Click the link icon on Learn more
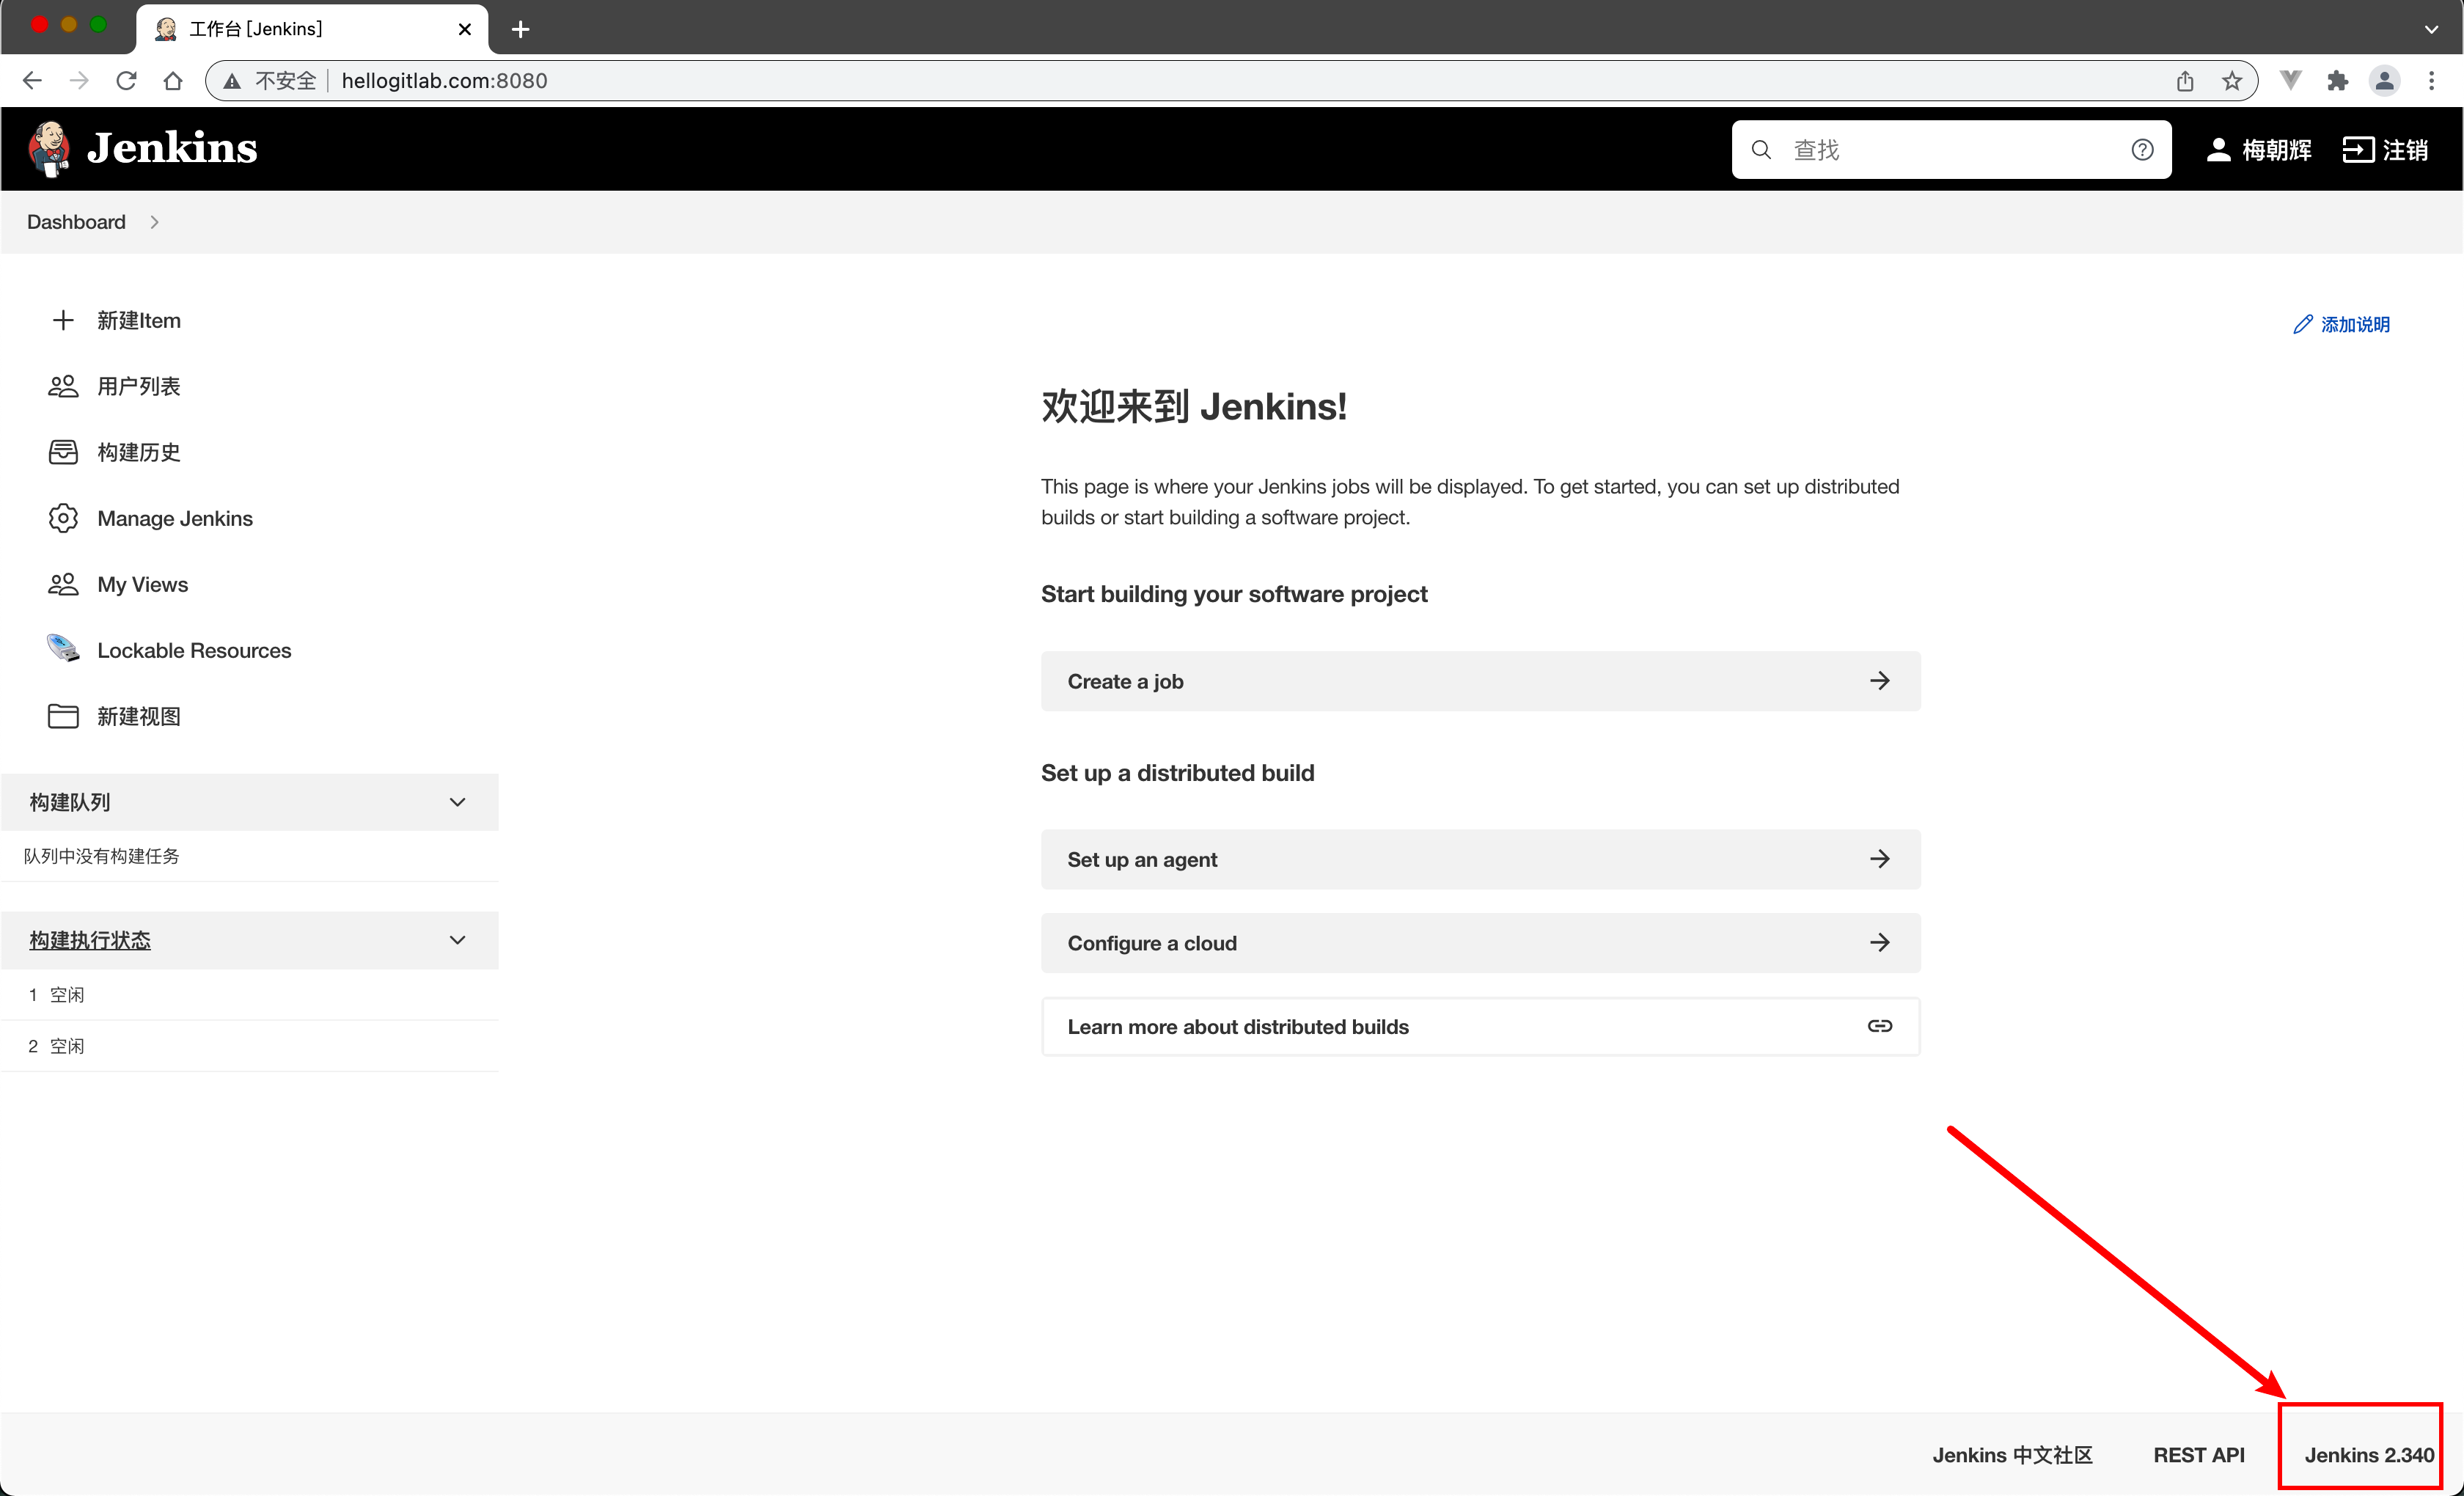Viewport: 2464px width, 1496px height. pos(1879,1026)
